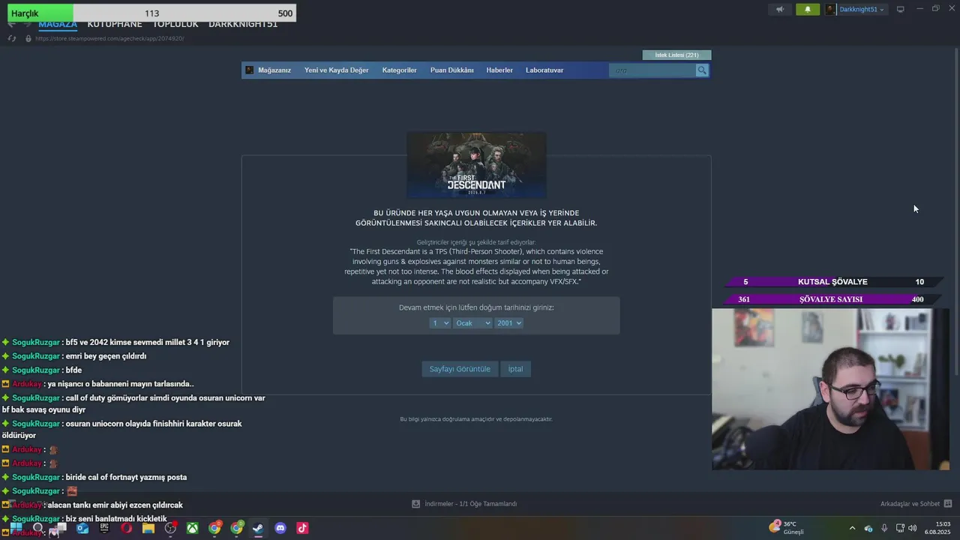This screenshot has width=960, height=540.
Task: Click the streamer webcam overlay
Action: [x=831, y=389]
